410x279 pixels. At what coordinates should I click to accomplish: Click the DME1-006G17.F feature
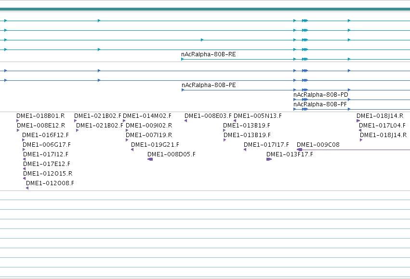47,145
